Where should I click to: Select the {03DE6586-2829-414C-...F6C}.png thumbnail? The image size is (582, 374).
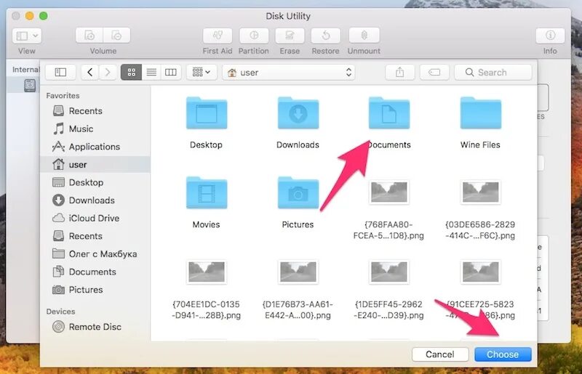481,192
